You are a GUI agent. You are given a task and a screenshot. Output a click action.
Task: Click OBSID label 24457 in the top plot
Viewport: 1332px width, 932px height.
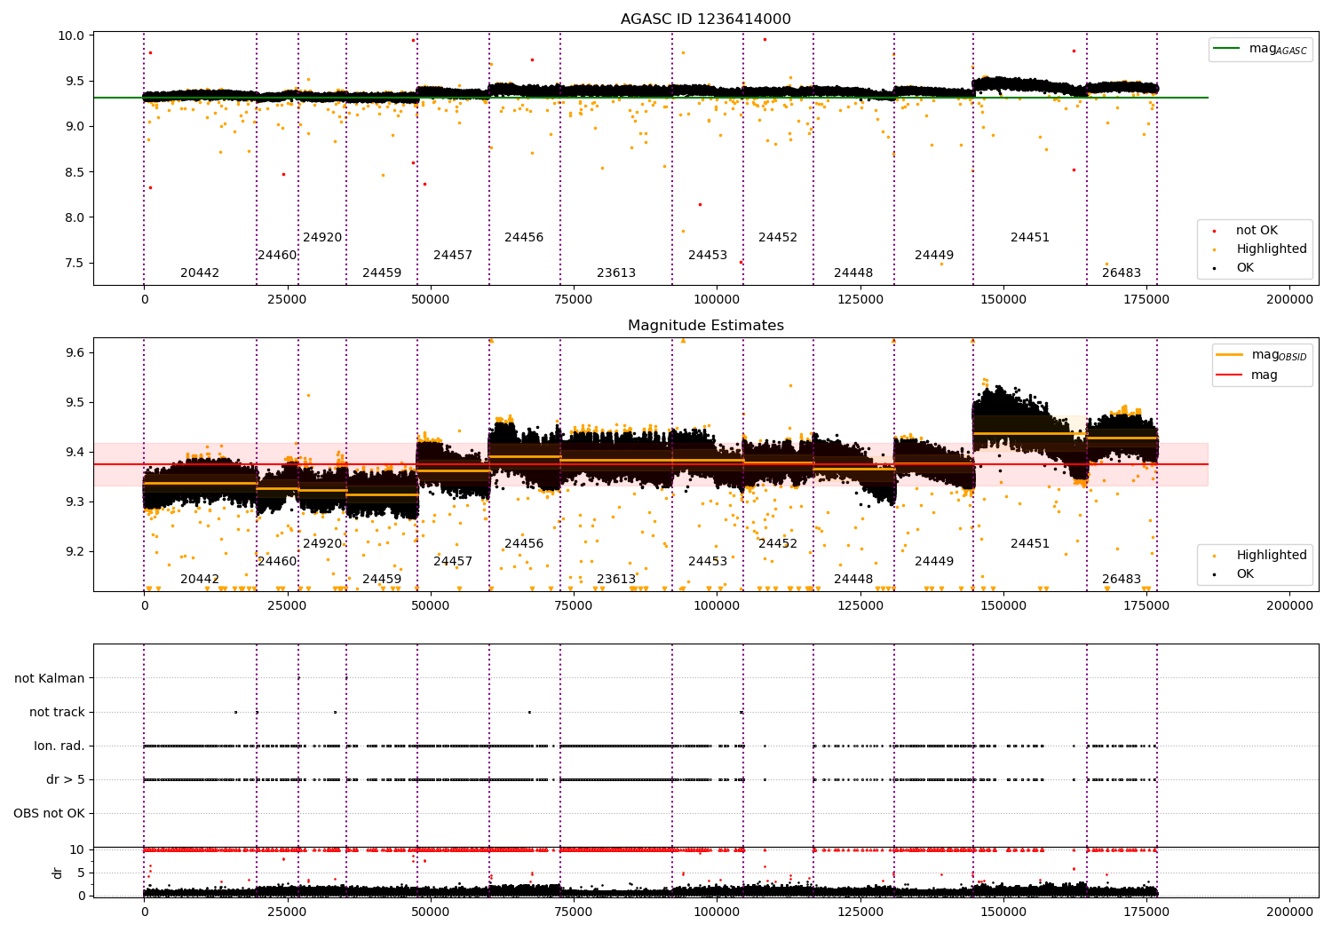coord(453,256)
